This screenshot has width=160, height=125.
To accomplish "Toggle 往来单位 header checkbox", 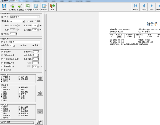I will pos(19,79).
